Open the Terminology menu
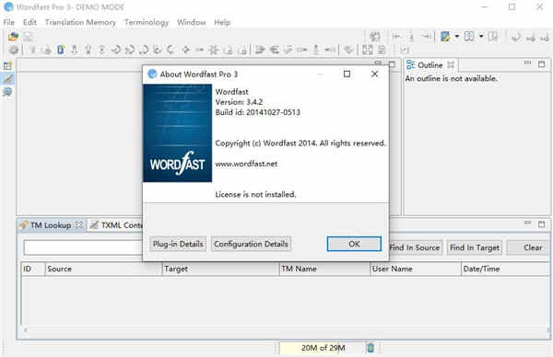Viewport: 553px width, 357px height. click(147, 22)
